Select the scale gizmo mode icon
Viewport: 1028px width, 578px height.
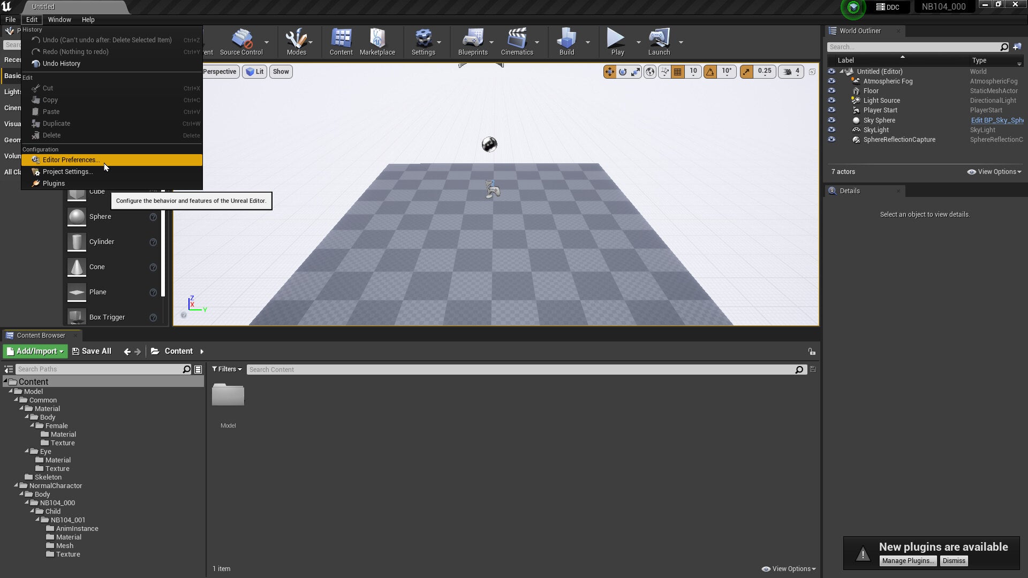636,72
